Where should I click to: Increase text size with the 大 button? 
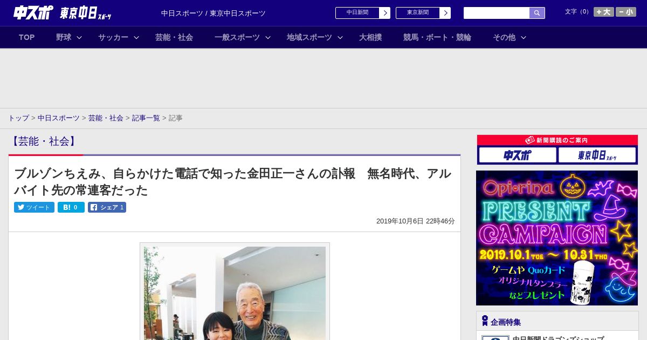pos(603,12)
